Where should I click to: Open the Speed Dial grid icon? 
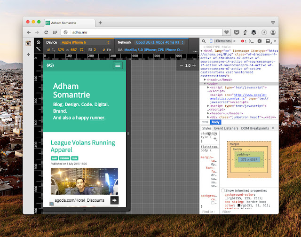(x=55, y=32)
